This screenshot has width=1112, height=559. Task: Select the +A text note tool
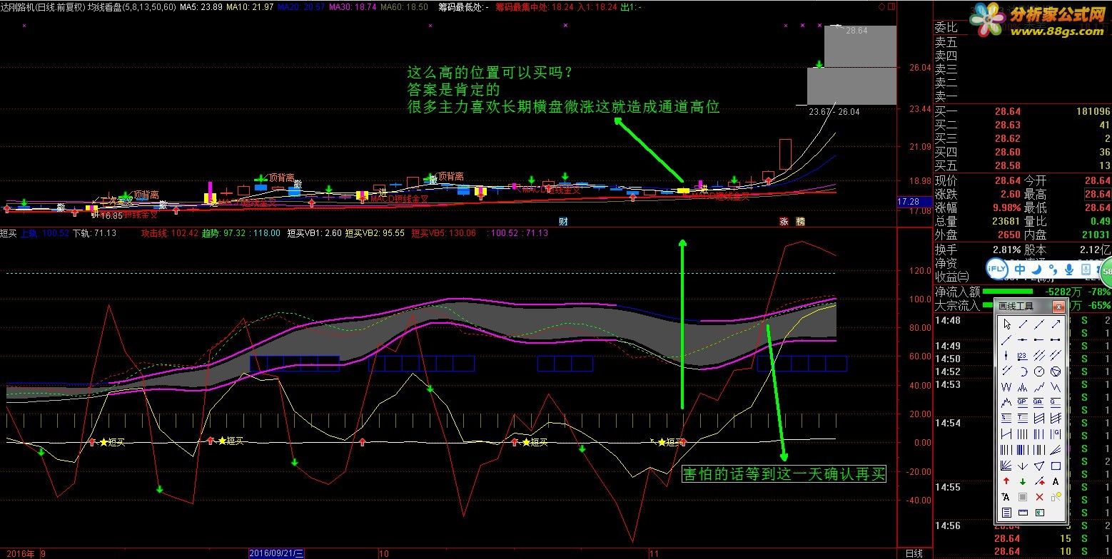coord(1006,497)
